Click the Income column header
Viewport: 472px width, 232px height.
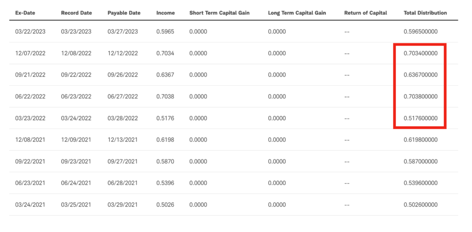click(x=165, y=13)
